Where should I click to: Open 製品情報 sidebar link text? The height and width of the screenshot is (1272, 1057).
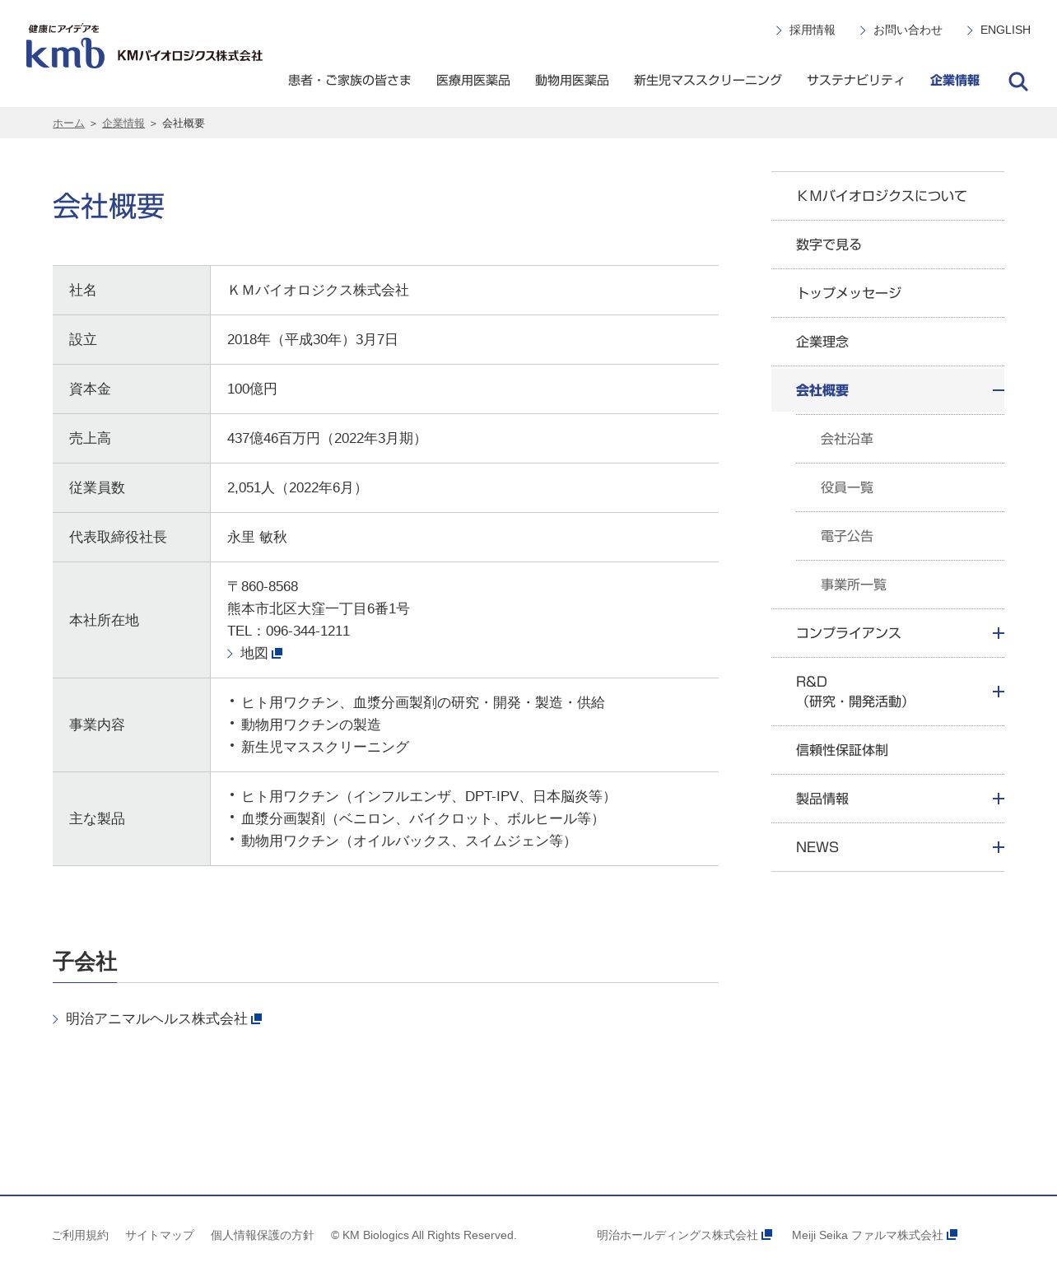pyautogui.click(x=822, y=799)
